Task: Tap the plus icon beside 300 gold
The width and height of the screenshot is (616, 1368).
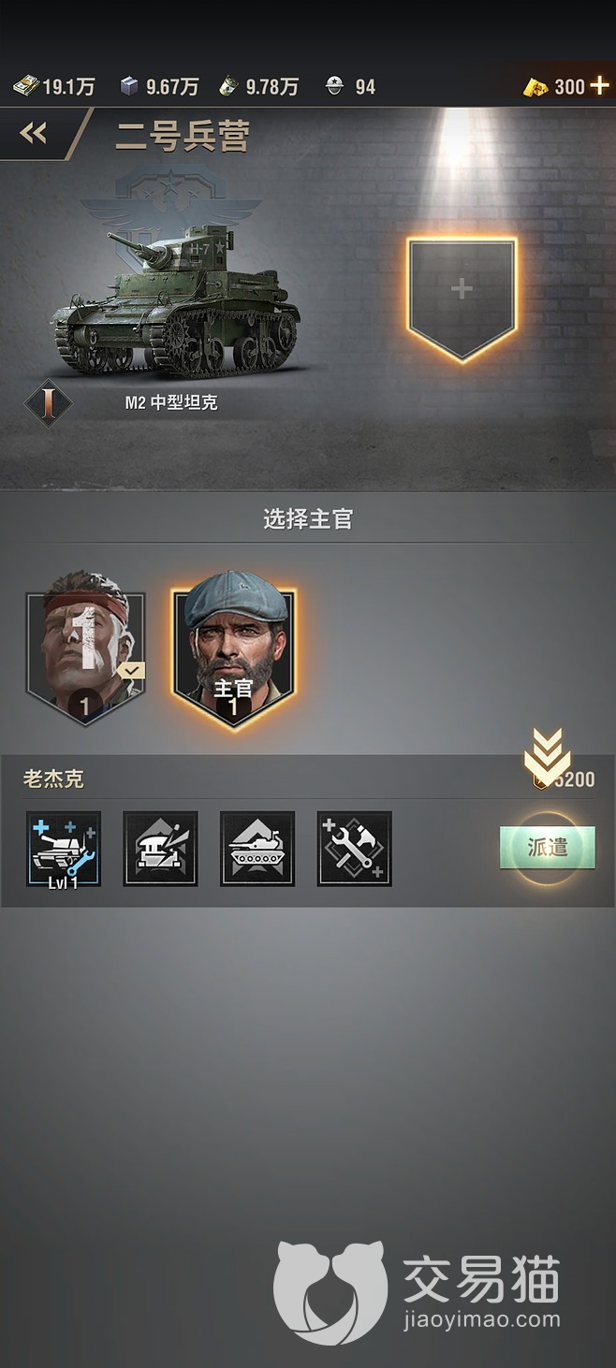Action: pos(599,86)
